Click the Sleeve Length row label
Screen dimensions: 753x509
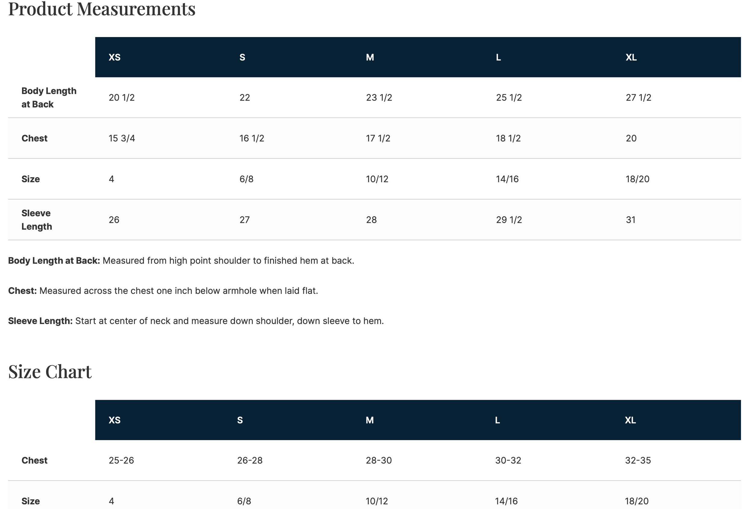[x=37, y=220]
